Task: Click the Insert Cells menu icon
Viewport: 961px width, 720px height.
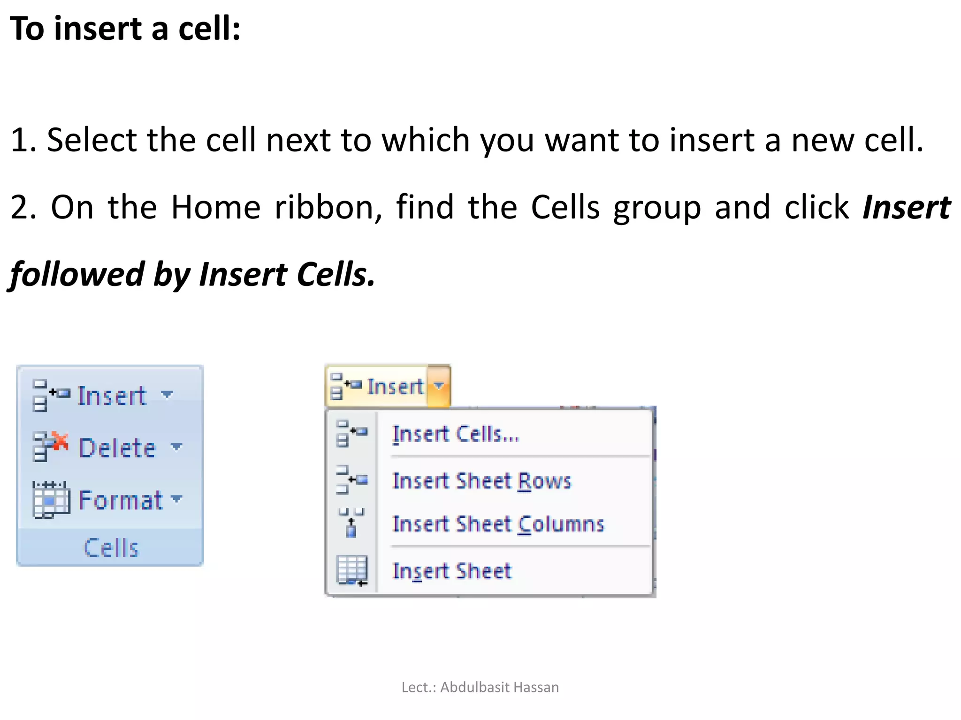Action: (352, 434)
